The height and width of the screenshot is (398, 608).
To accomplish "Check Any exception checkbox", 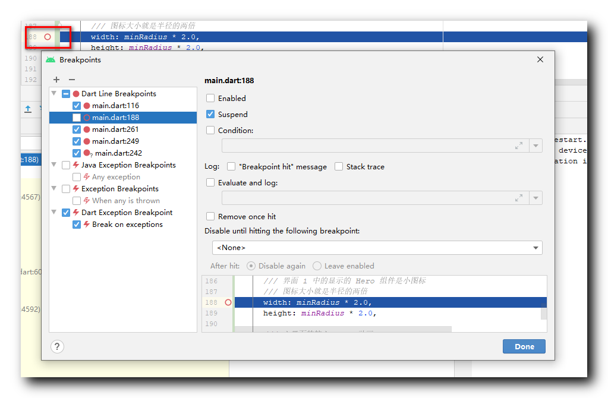I will [x=77, y=177].
